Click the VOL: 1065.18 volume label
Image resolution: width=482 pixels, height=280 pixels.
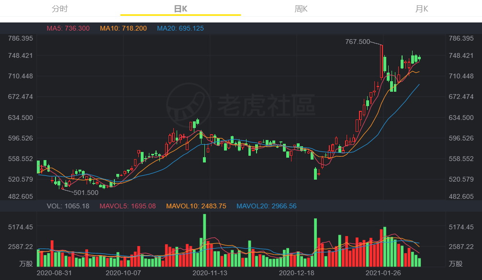68,206
